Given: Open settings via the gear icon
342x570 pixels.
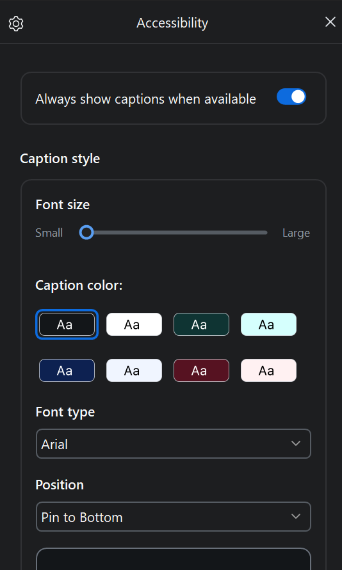Looking at the screenshot, I should click(16, 24).
